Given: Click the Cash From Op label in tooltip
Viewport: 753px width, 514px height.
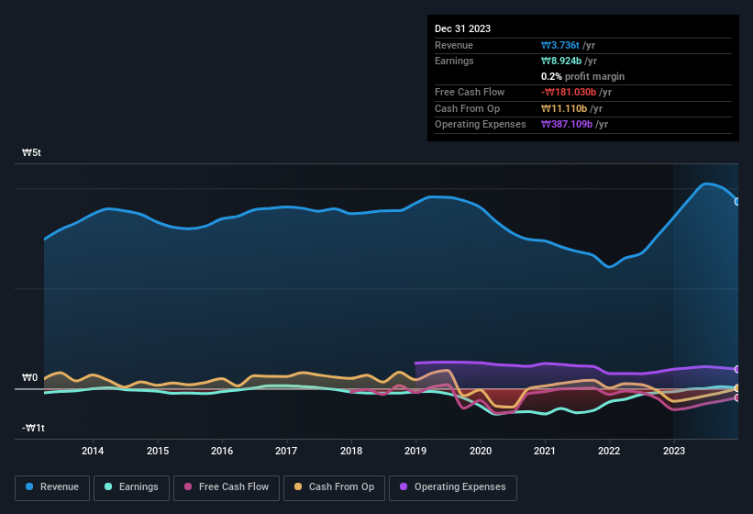Looking at the screenshot, I should [467, 108].
